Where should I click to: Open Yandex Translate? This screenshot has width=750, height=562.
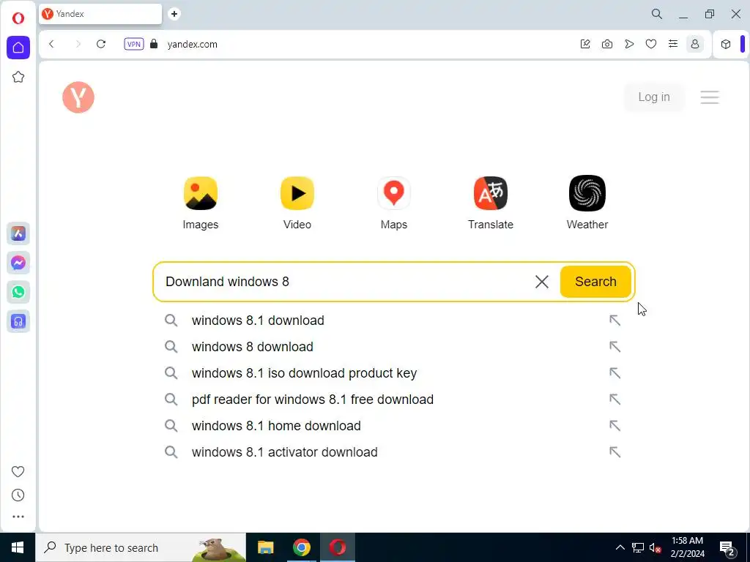click(x=491, y=203)
